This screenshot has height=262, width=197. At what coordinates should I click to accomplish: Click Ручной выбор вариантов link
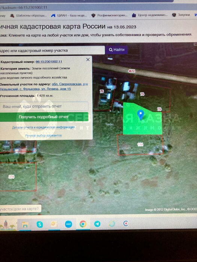coord(44,135)
